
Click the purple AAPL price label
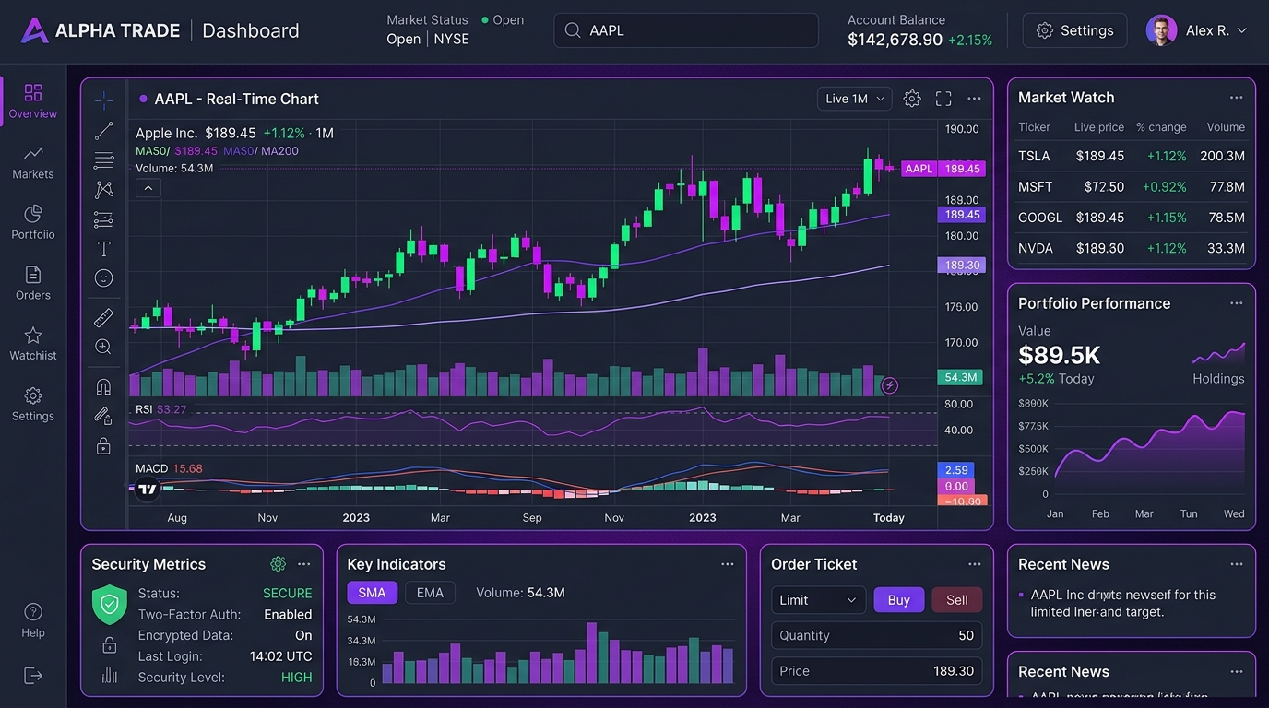tap(943, 169)
